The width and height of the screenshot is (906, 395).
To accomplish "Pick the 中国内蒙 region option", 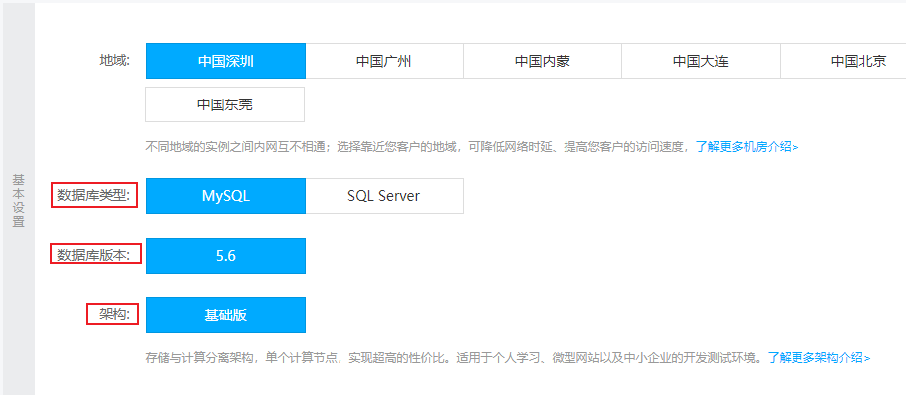I will 543,61.
